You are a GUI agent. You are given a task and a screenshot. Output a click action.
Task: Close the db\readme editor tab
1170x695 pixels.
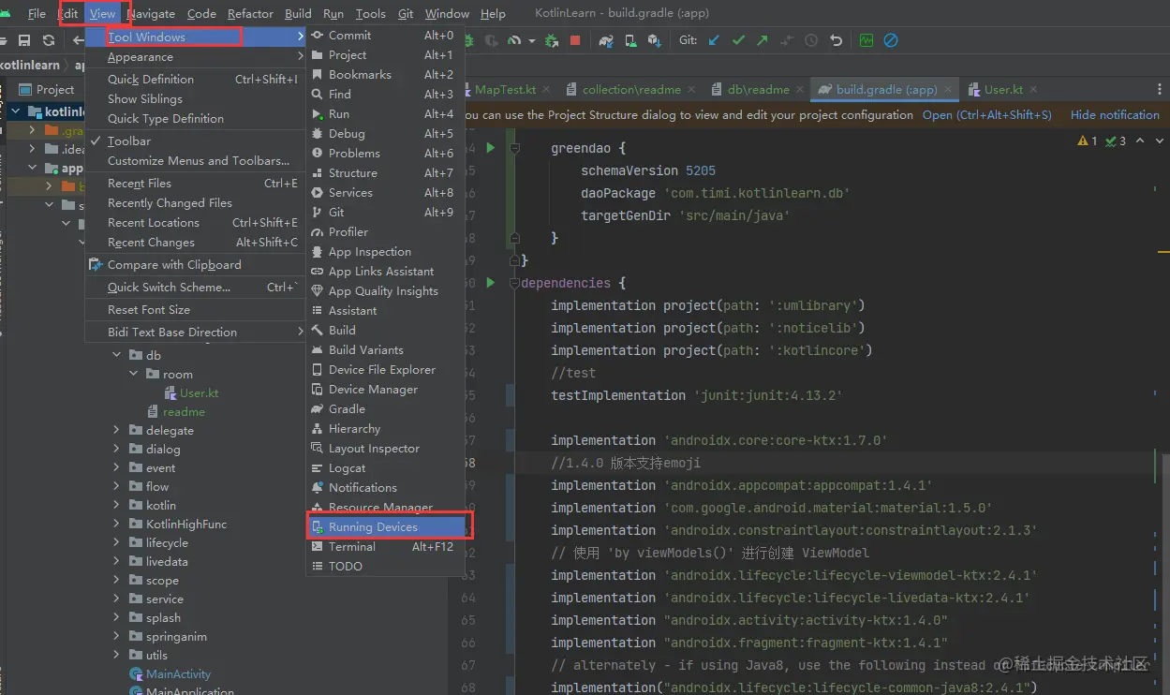click(800, 90)
